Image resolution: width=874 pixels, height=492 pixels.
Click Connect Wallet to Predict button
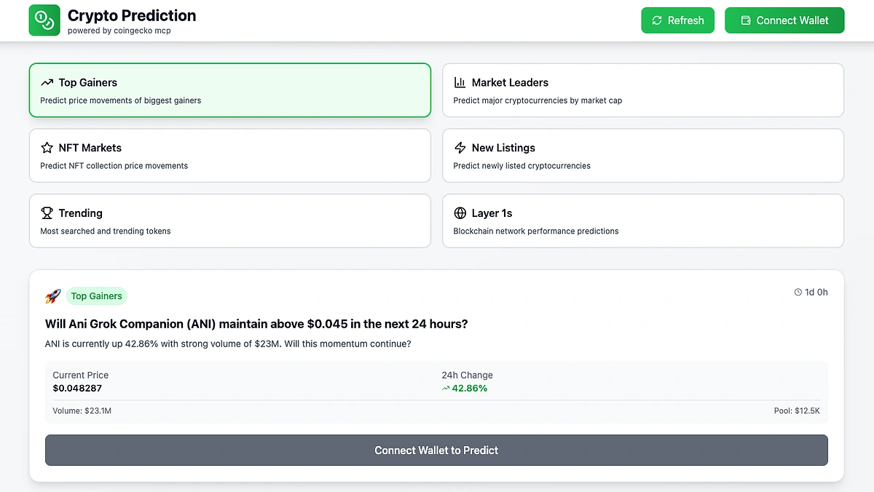tap(436, 451)
